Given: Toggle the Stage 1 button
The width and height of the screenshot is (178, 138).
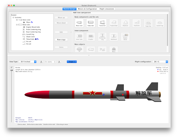Looking at the screenshot, I should click(x=72, y=62).
